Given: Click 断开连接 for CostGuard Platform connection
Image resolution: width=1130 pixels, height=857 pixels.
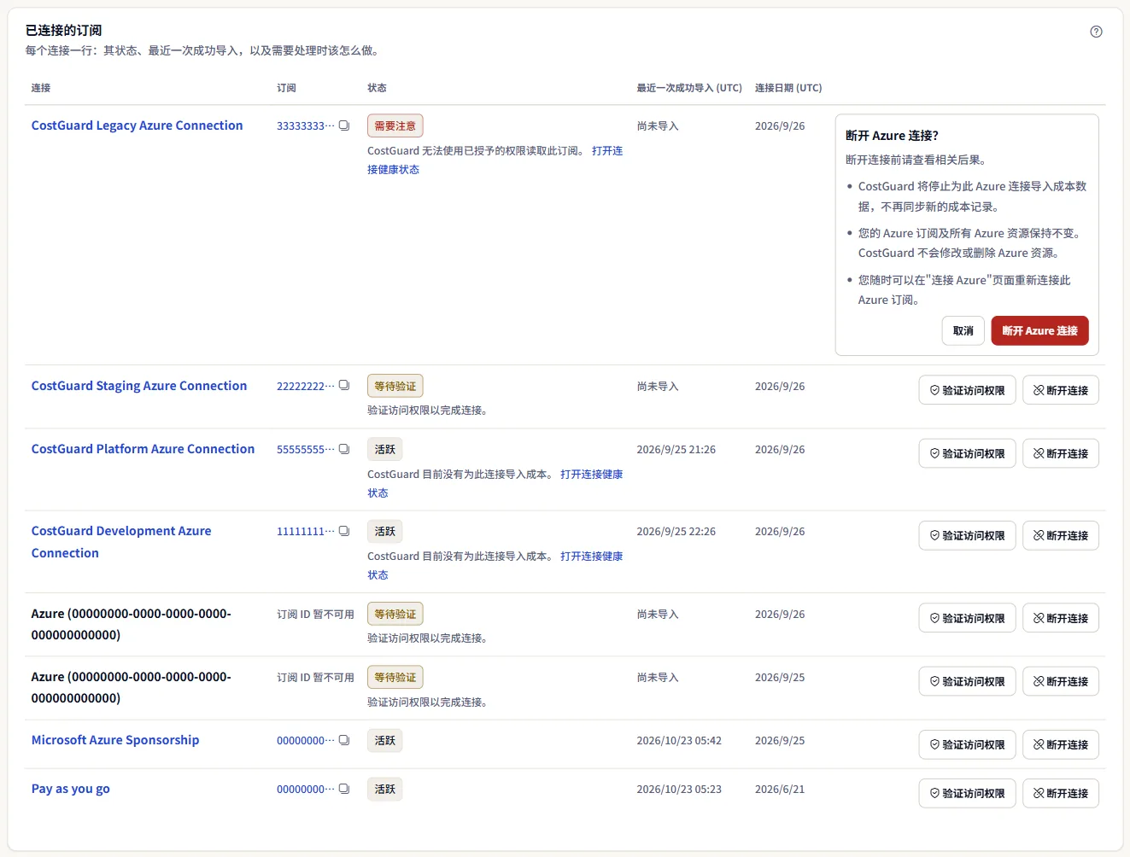Looking at the screenshot, I should (1061, 453).
